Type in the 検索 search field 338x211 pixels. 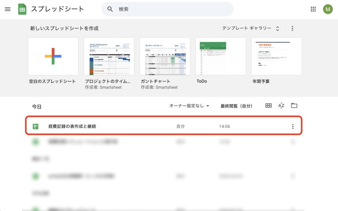pos(172,9)
